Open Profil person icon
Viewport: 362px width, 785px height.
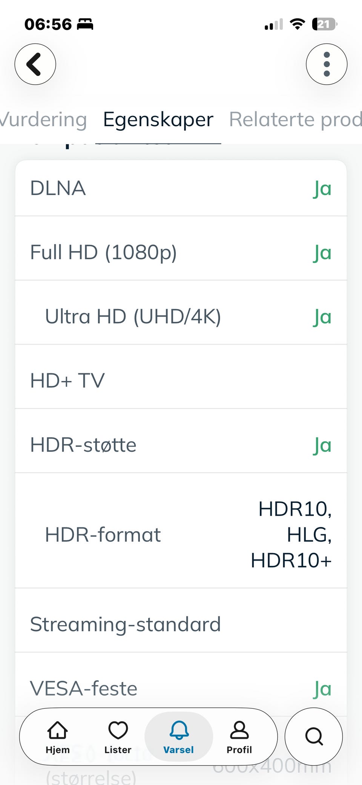[x=239, y=737]
